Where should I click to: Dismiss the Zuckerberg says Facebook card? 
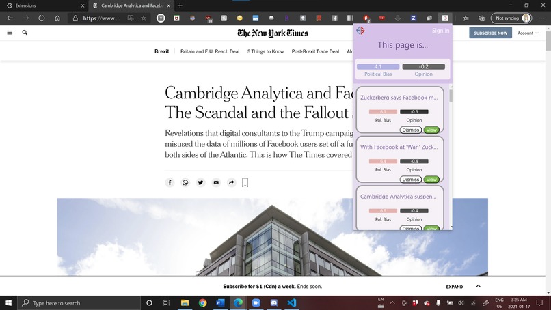point(410,130)
